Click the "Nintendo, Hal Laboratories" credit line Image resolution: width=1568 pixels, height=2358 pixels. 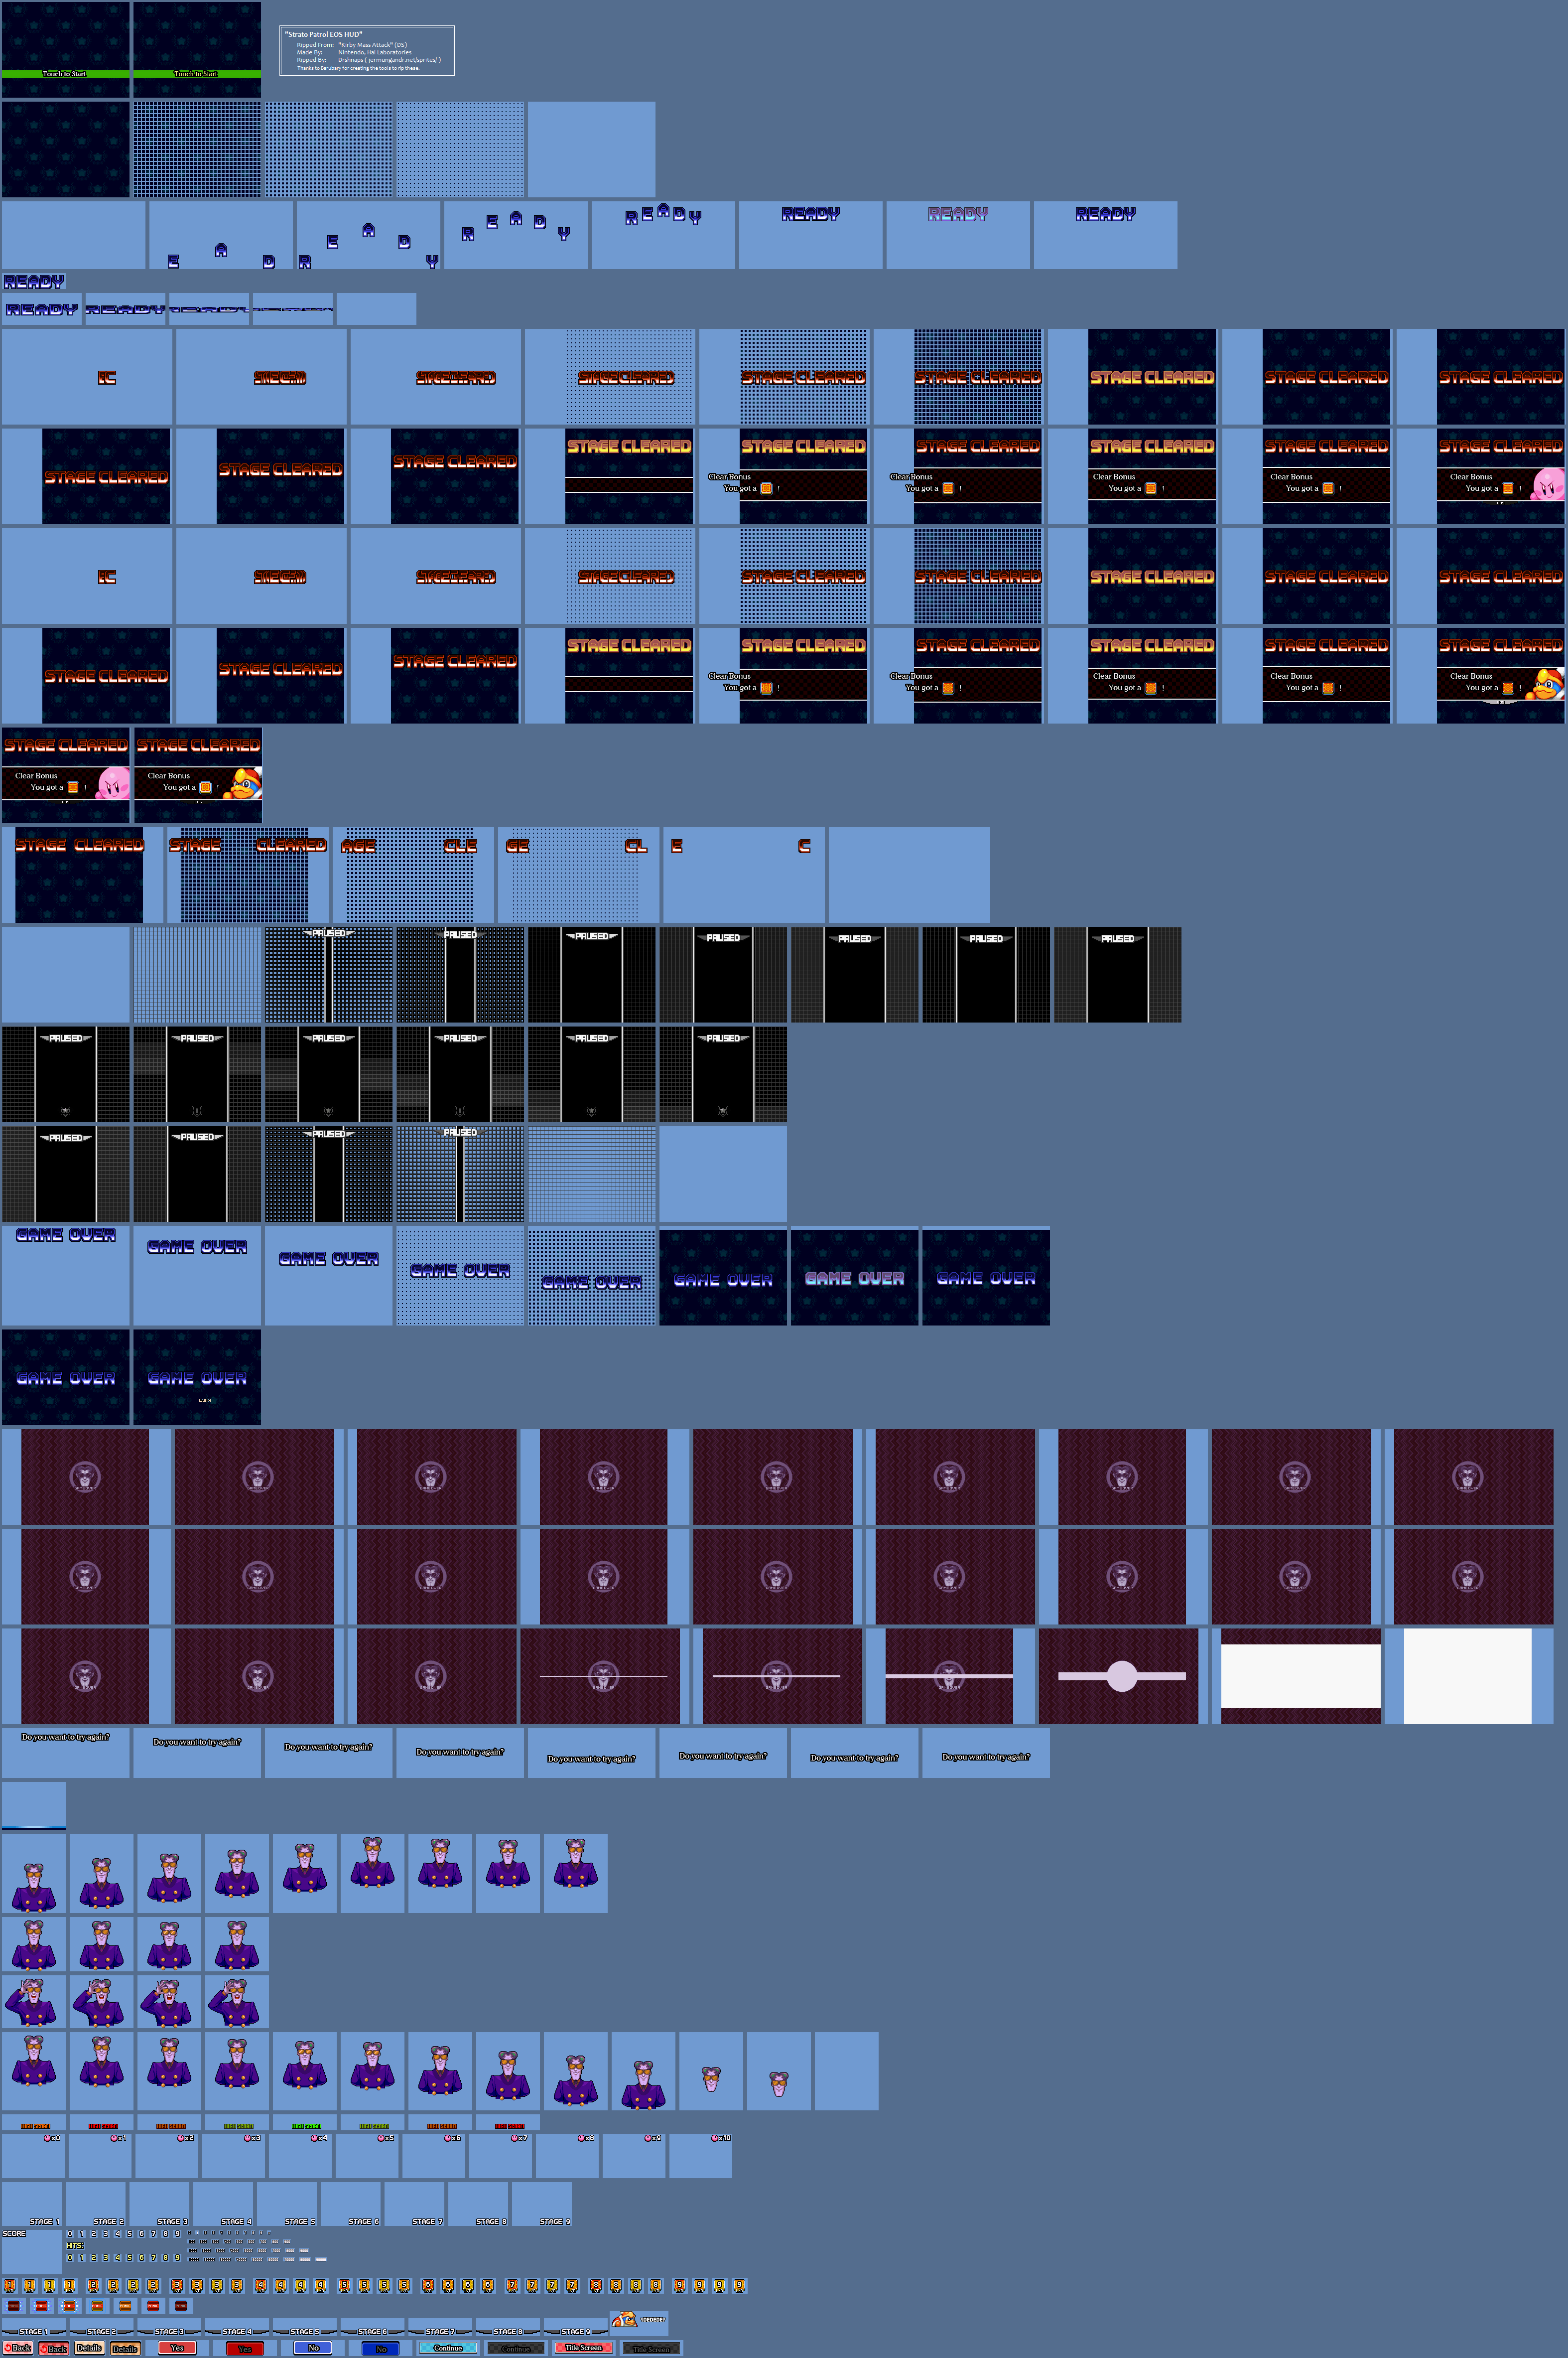pos(374,52)
